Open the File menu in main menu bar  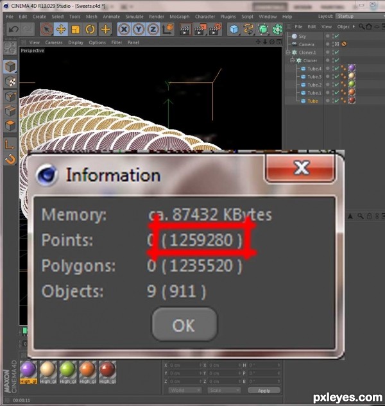(x=10, y=17)
